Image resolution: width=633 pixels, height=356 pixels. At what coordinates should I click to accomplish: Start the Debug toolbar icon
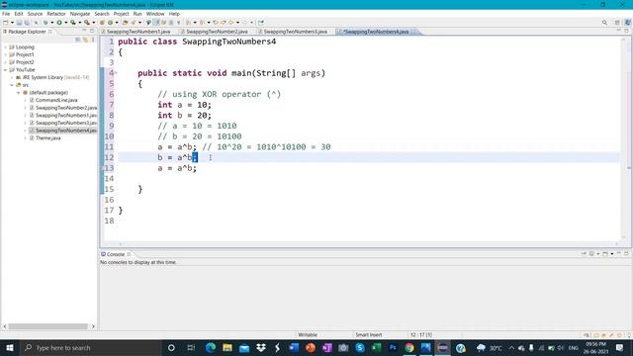tap(45, 23)
